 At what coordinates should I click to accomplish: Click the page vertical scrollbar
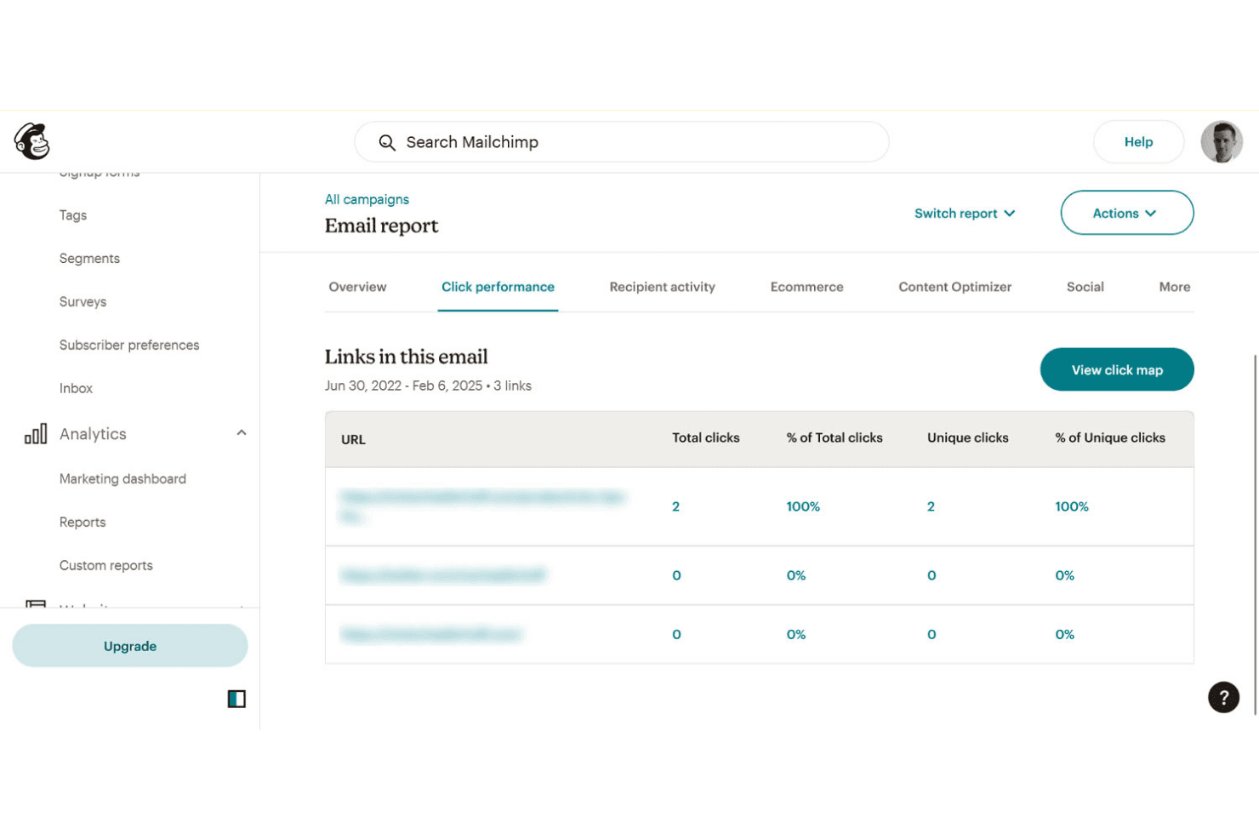1255,534
